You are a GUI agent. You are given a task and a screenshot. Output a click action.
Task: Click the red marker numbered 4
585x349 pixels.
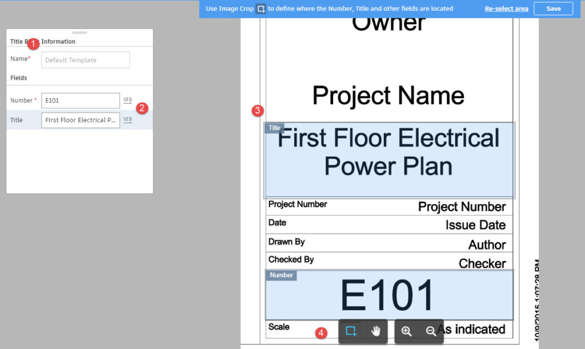(x=322, y=332)
